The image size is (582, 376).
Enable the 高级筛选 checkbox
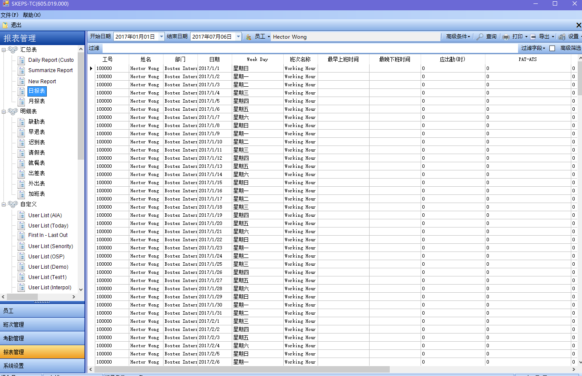[x=552, y=48]
